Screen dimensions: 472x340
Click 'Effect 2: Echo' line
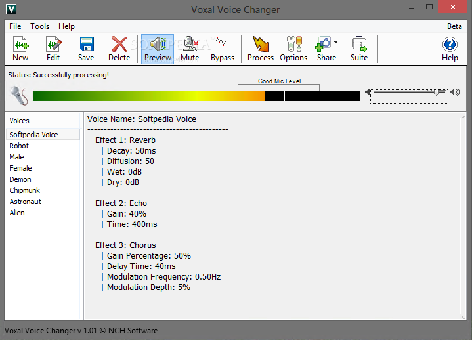pyautogui.click(x=121, y=203)
